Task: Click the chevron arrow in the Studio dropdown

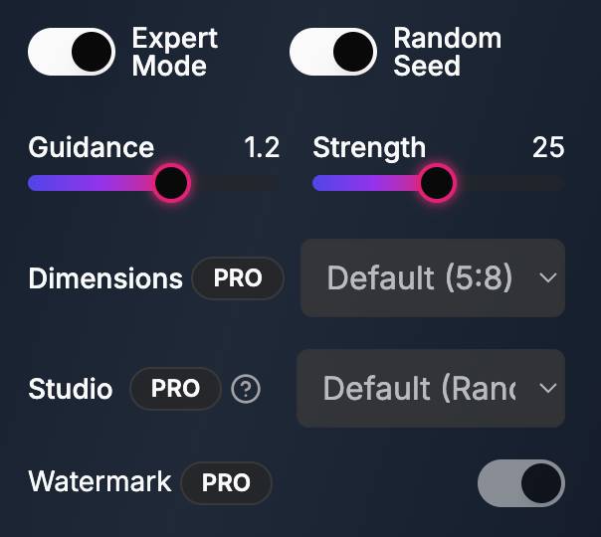Action: tap(547, 388)
